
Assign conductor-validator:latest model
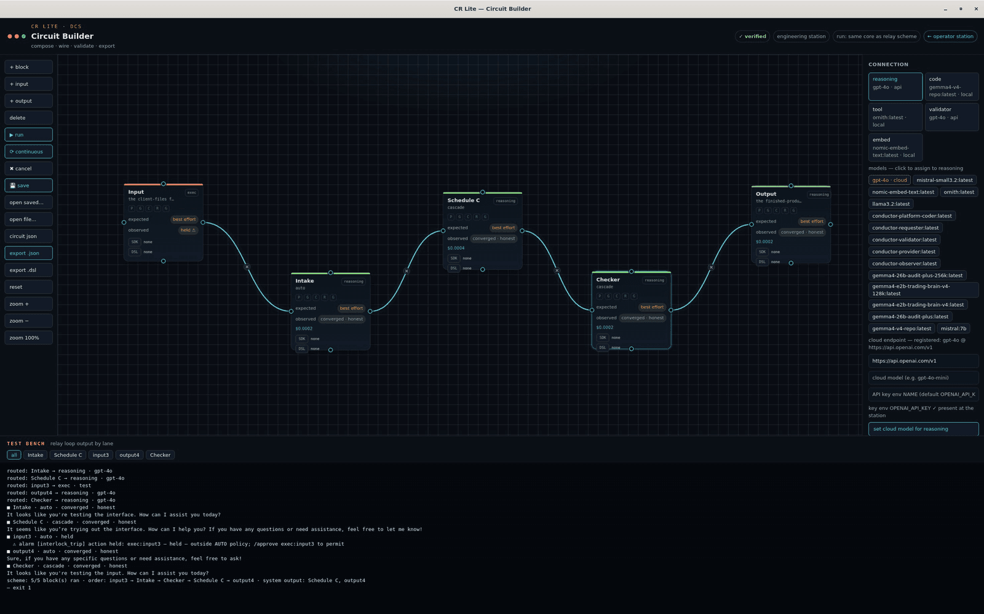[x=904, y=240]
